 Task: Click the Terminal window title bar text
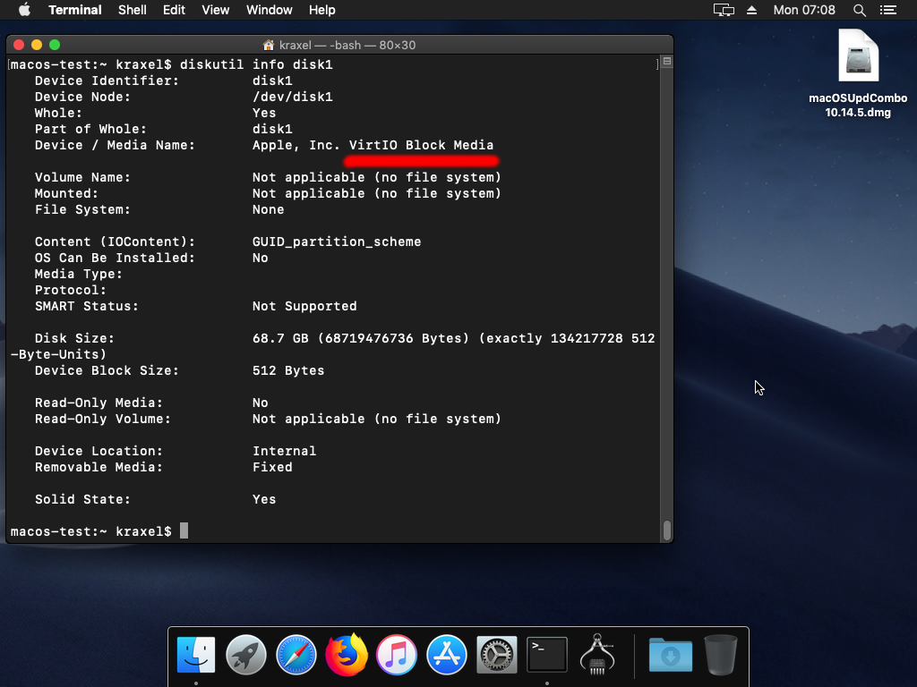tap(347, 45)
